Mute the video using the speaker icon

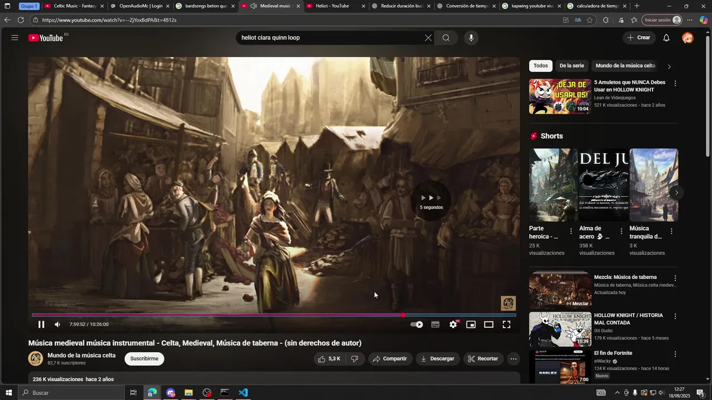pos(57,324)
